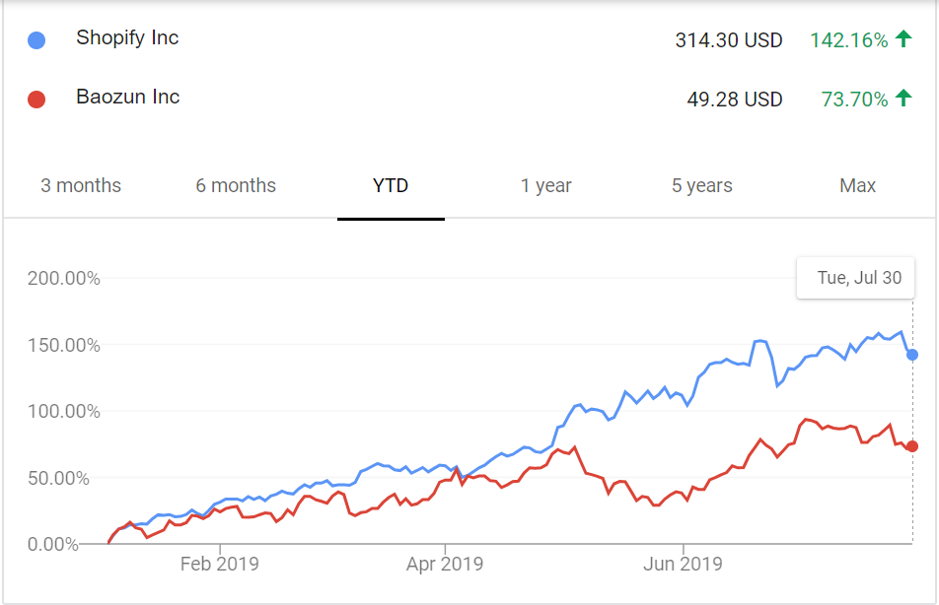The height and width of the screenshot is (605, 939).
Task: Click the Tue, Jul 30 tooltip
Action: click(x=858, y=278)
